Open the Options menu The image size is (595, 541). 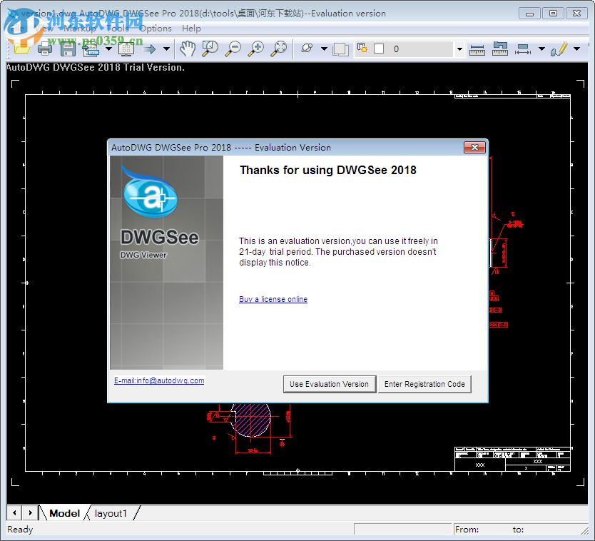point(156,29)
